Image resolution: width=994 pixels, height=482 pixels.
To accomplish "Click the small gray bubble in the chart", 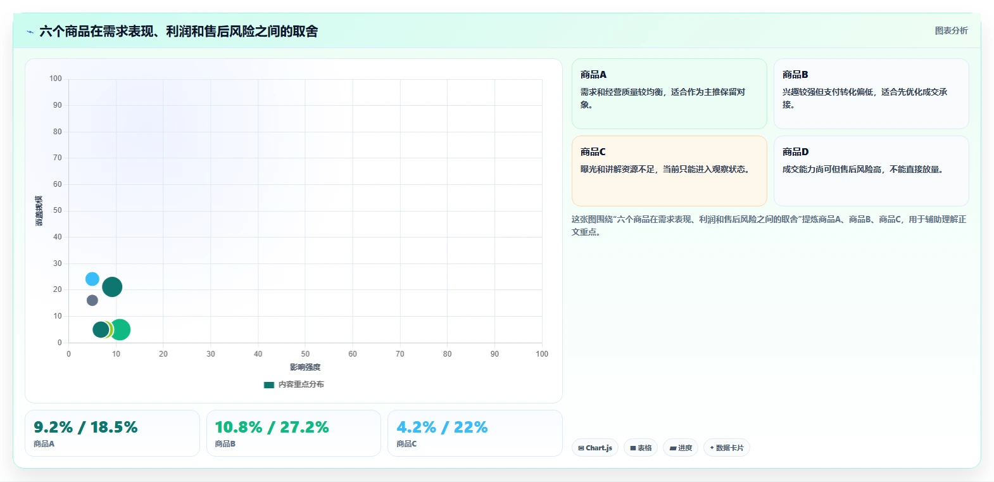I will pyautogui.click(x=92, y=300).
